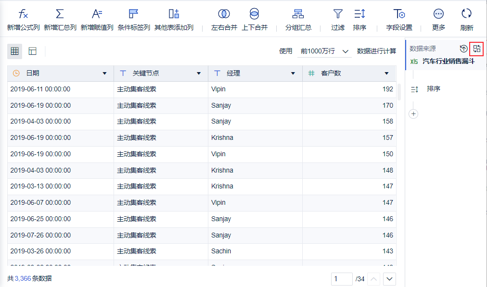This screenshot has height=287, width=487.
Task: Click the page number input field
Action: coord(342,279)
